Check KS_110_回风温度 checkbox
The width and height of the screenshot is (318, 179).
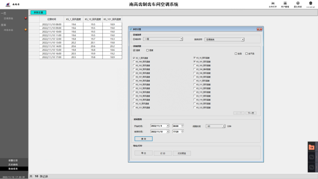(134, 84)
